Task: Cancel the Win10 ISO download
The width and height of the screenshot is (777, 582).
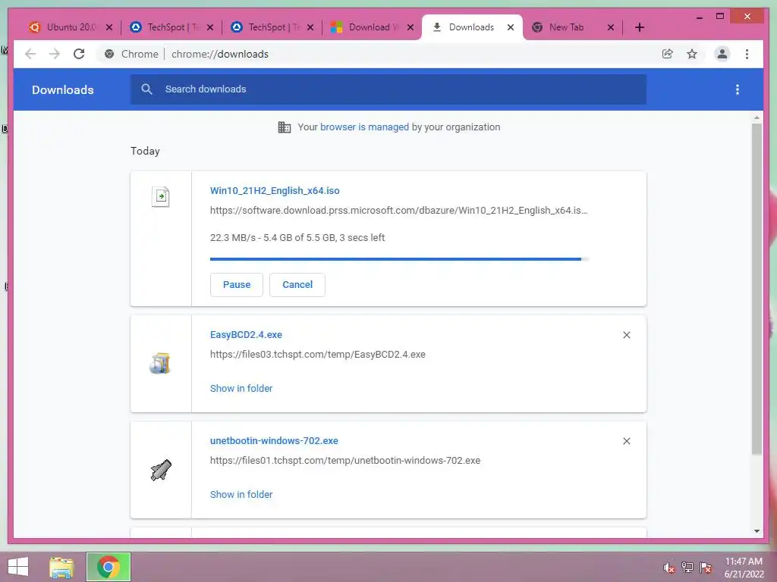Action: (x=297, y=285)
